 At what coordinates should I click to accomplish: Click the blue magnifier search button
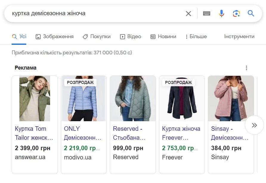[251, 13]
